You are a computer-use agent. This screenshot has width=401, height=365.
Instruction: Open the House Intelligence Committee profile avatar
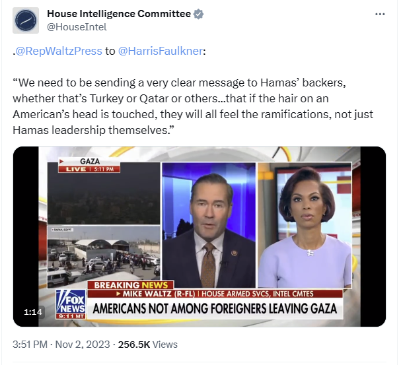(x=26, y=20)
